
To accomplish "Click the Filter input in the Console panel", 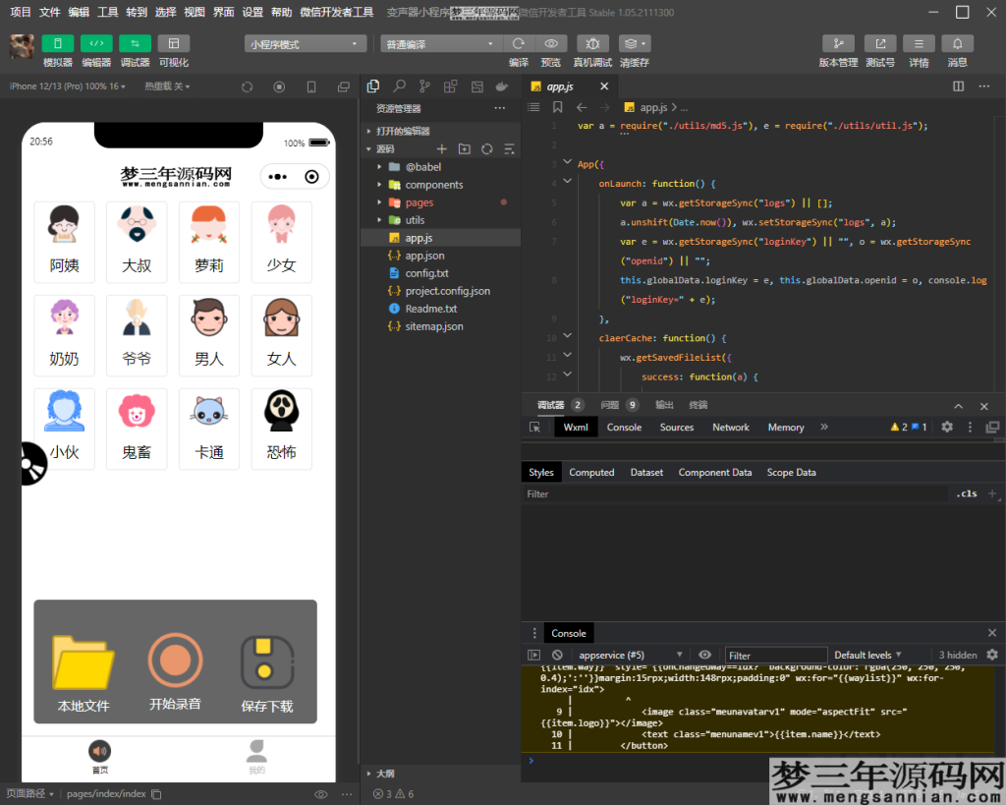I will pos(775,655).
